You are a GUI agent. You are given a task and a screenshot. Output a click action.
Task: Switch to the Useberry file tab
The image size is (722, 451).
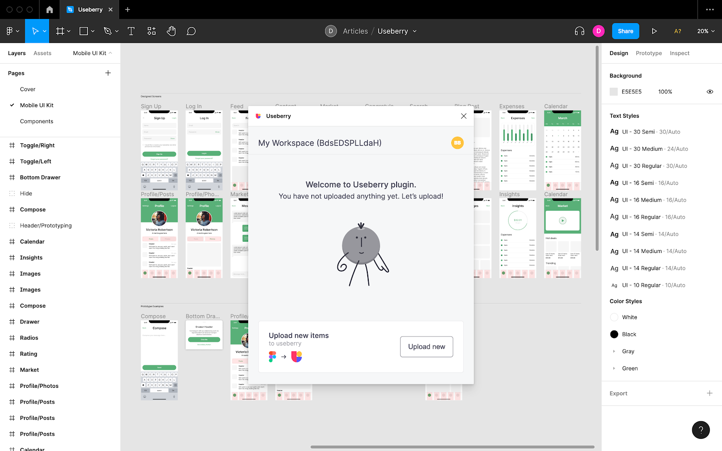click(90, 9)
